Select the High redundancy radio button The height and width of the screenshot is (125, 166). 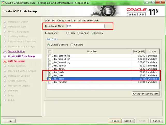(x=68, y=33)
